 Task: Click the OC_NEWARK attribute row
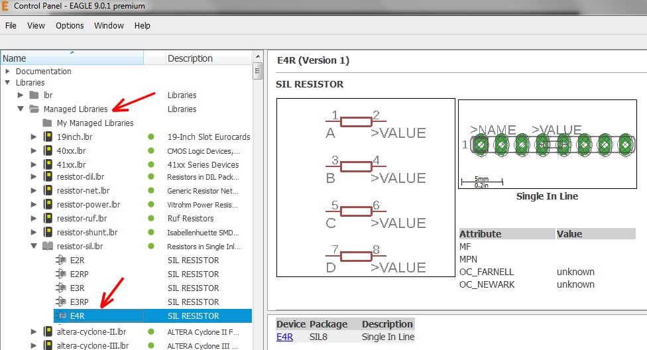[x=547, y=284]
